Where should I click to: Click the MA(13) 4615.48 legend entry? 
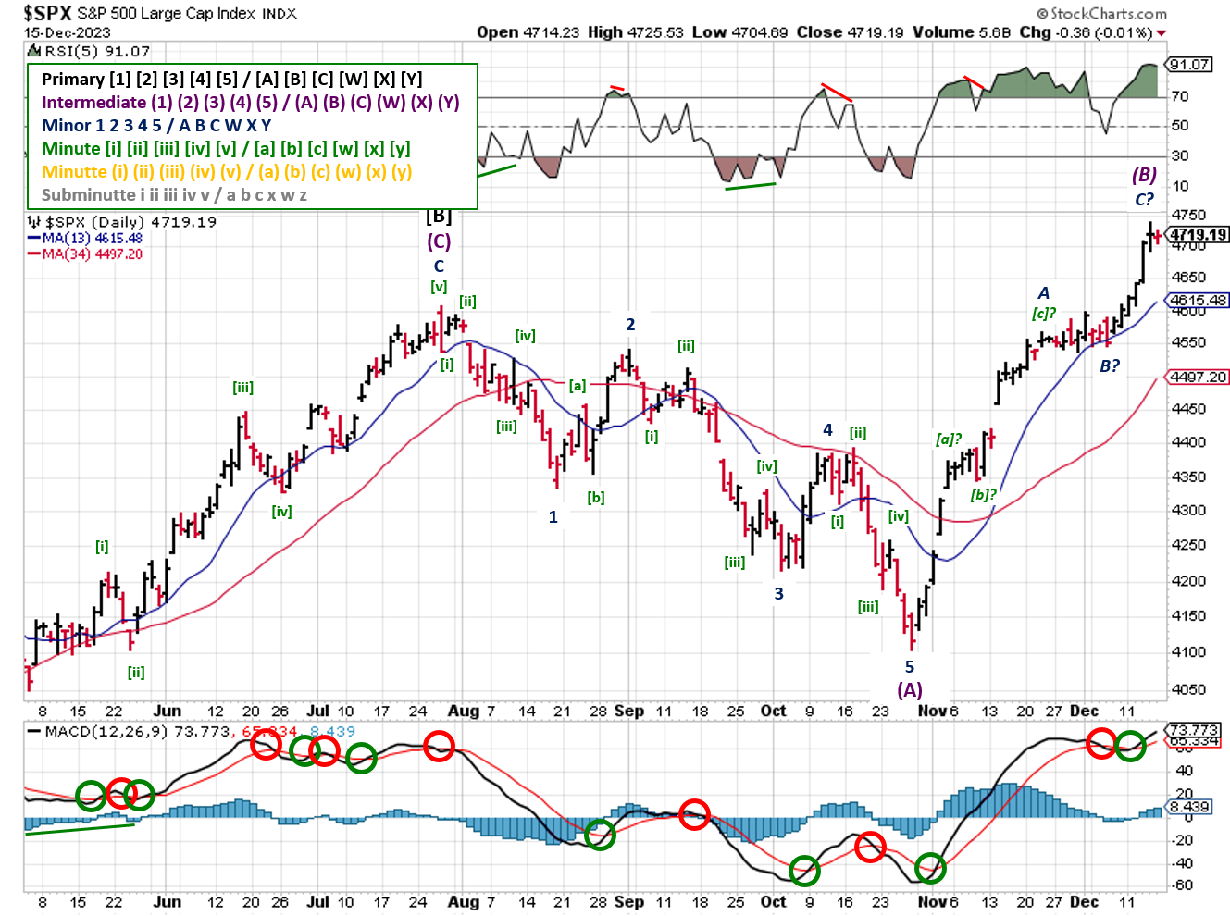click(x=85, y=239)
